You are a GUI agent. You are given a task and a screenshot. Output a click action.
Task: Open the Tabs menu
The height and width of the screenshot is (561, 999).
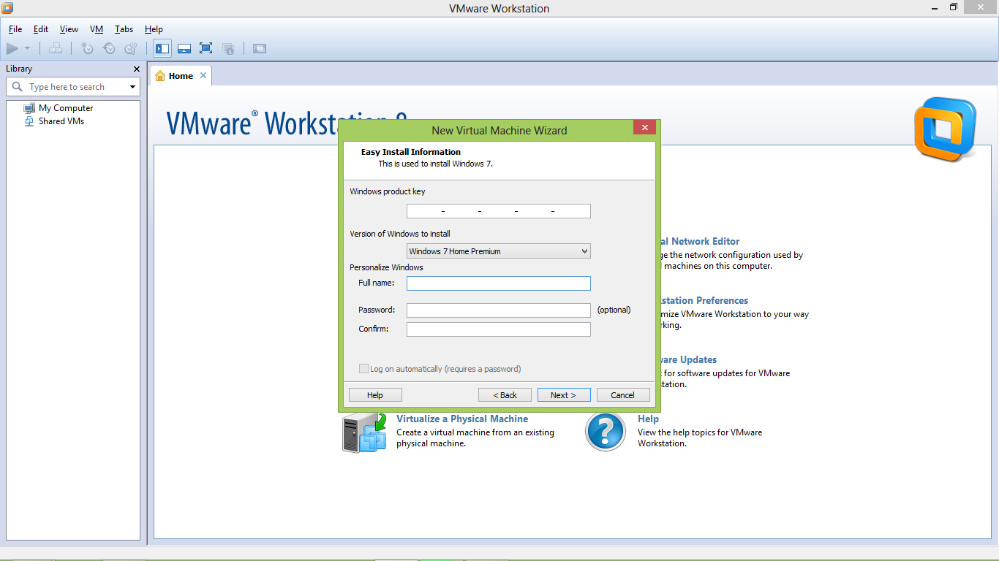tap(124, 29)
